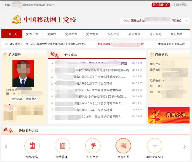Click the 领导讲话 button
Viewport: 192px width, 162px height.
[31, 99]
